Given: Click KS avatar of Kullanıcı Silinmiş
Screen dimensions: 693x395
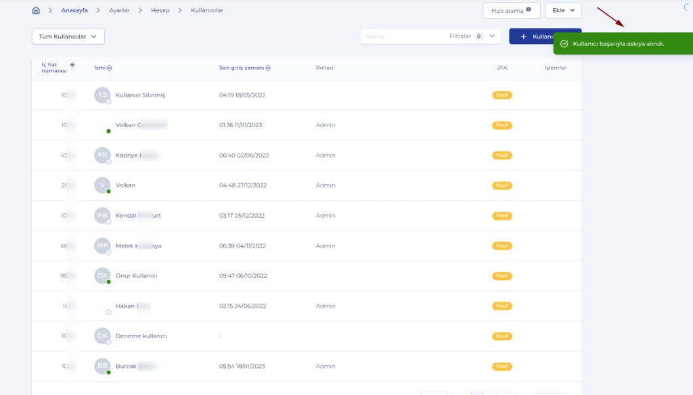Looking at the screenshot, I should pyautogui.click(x=102, y=95).
